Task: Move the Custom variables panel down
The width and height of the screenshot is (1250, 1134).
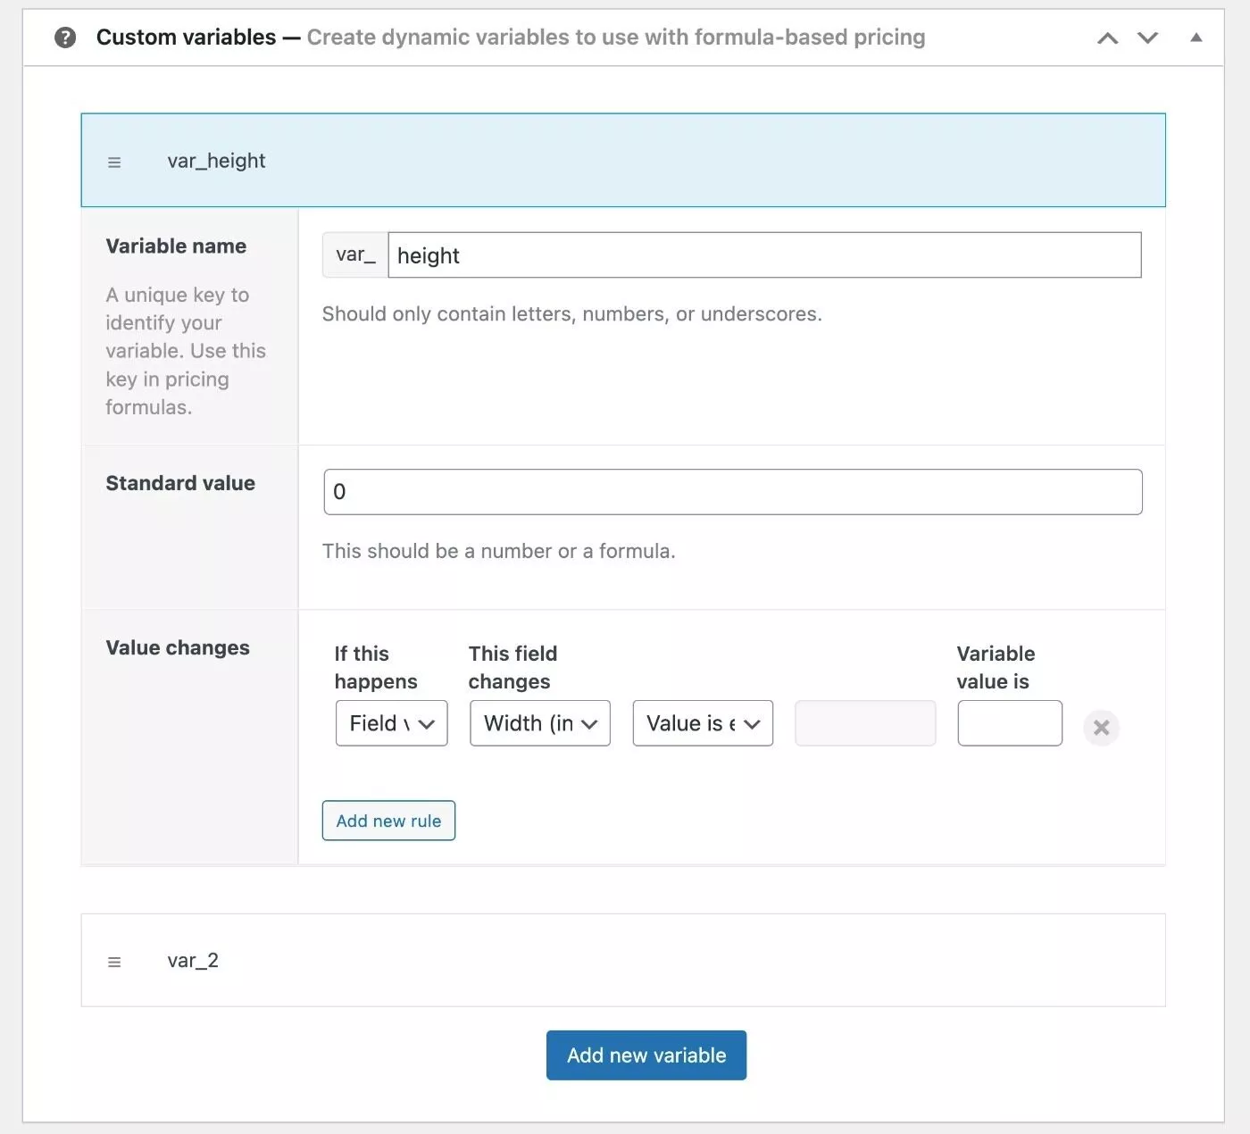Action: tap(1147, 38)
